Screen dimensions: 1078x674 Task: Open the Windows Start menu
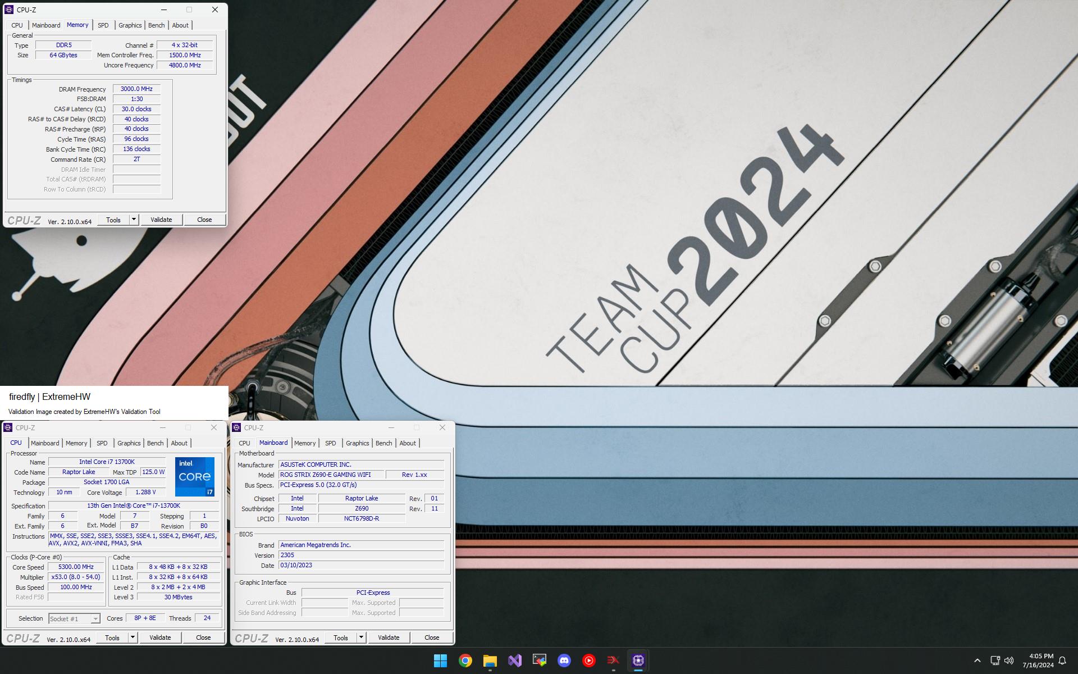coord(441,661)
